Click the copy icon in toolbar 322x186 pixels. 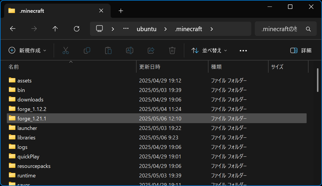[87, 50]
